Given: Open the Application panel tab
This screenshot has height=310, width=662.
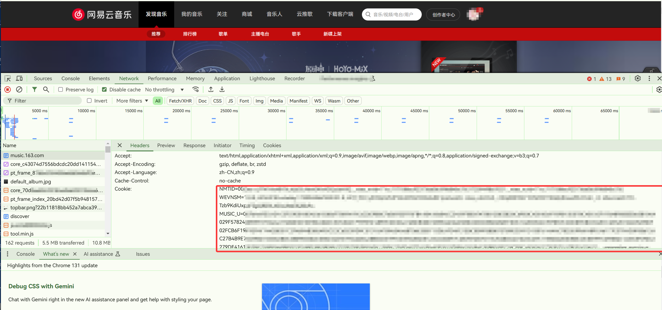Looking at the screenshot, I should pos(227,79).
